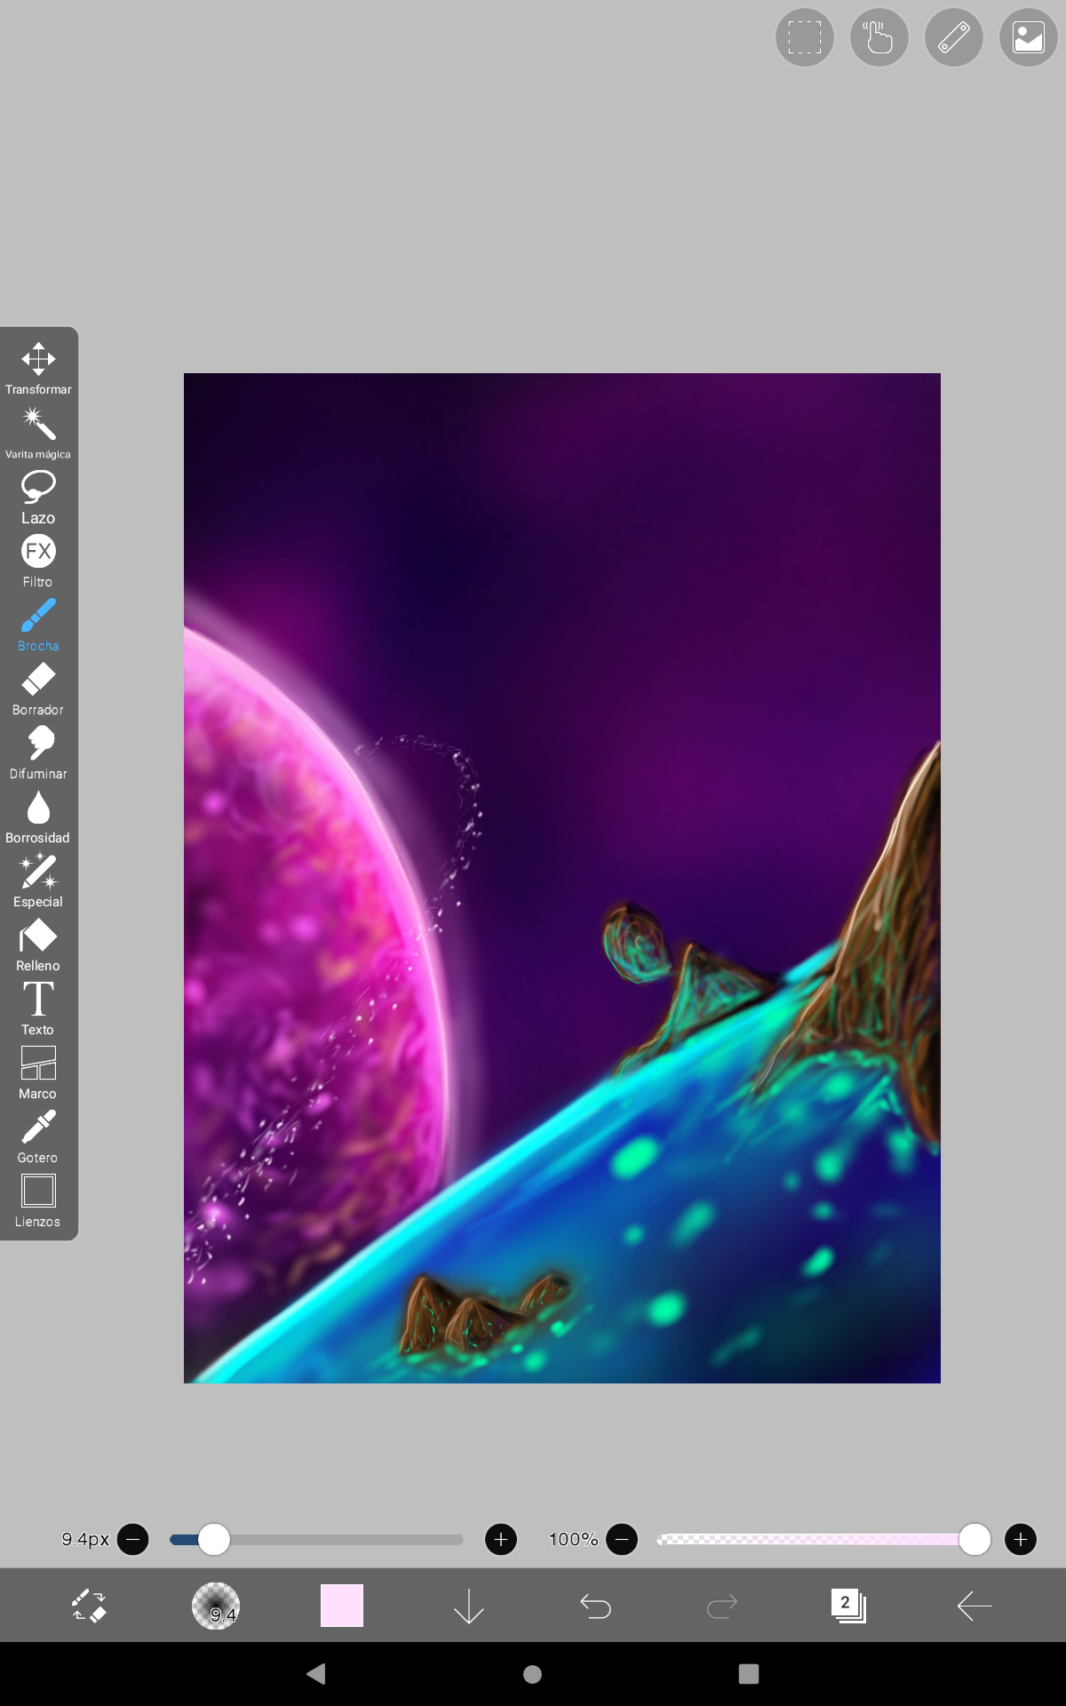Decrease brush size with minus button
Screen dimensions: 1066x1706
coord(133,1539)
